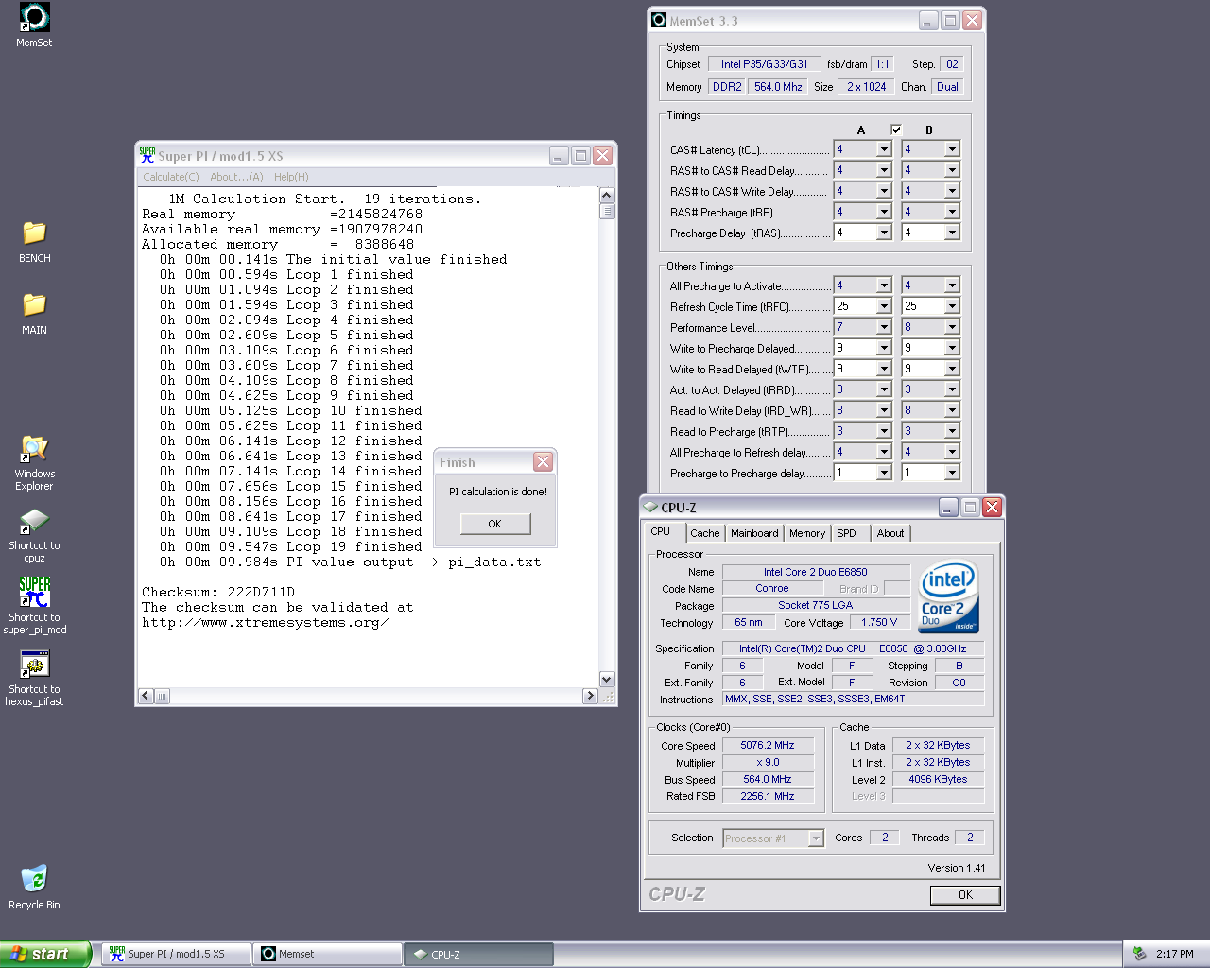Open RAS# to CAS# Read Delay A dropdown

point(884,170)
